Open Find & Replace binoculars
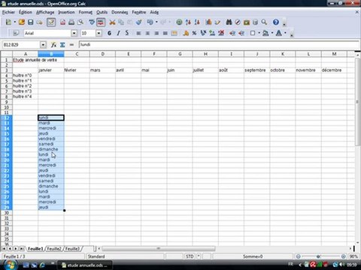 point(229,22)
